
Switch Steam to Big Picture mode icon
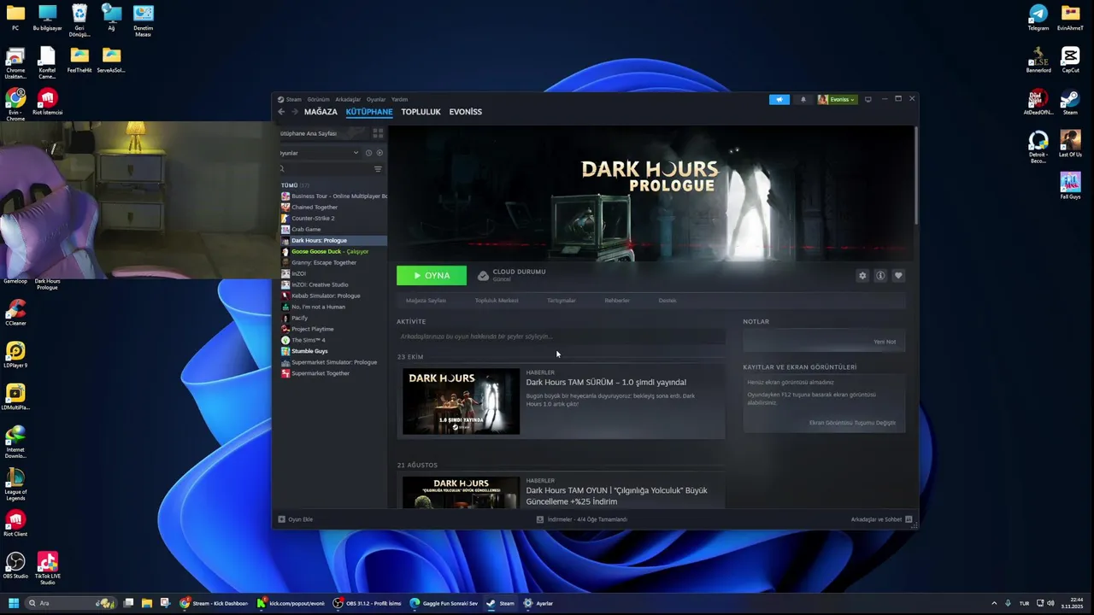[x=868, y=99]
